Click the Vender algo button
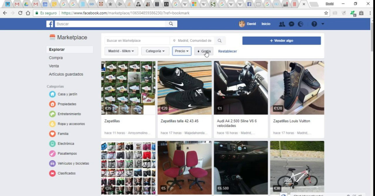The width and height of the screenshot is (375, 196). pyautogui.click(x=281, y=41)
